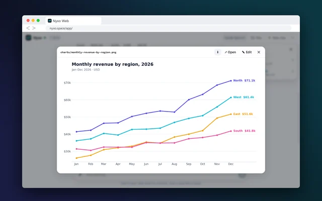The image size is (322, 201).
Task: Close the chart preview modal
Action: pos(259,52)
